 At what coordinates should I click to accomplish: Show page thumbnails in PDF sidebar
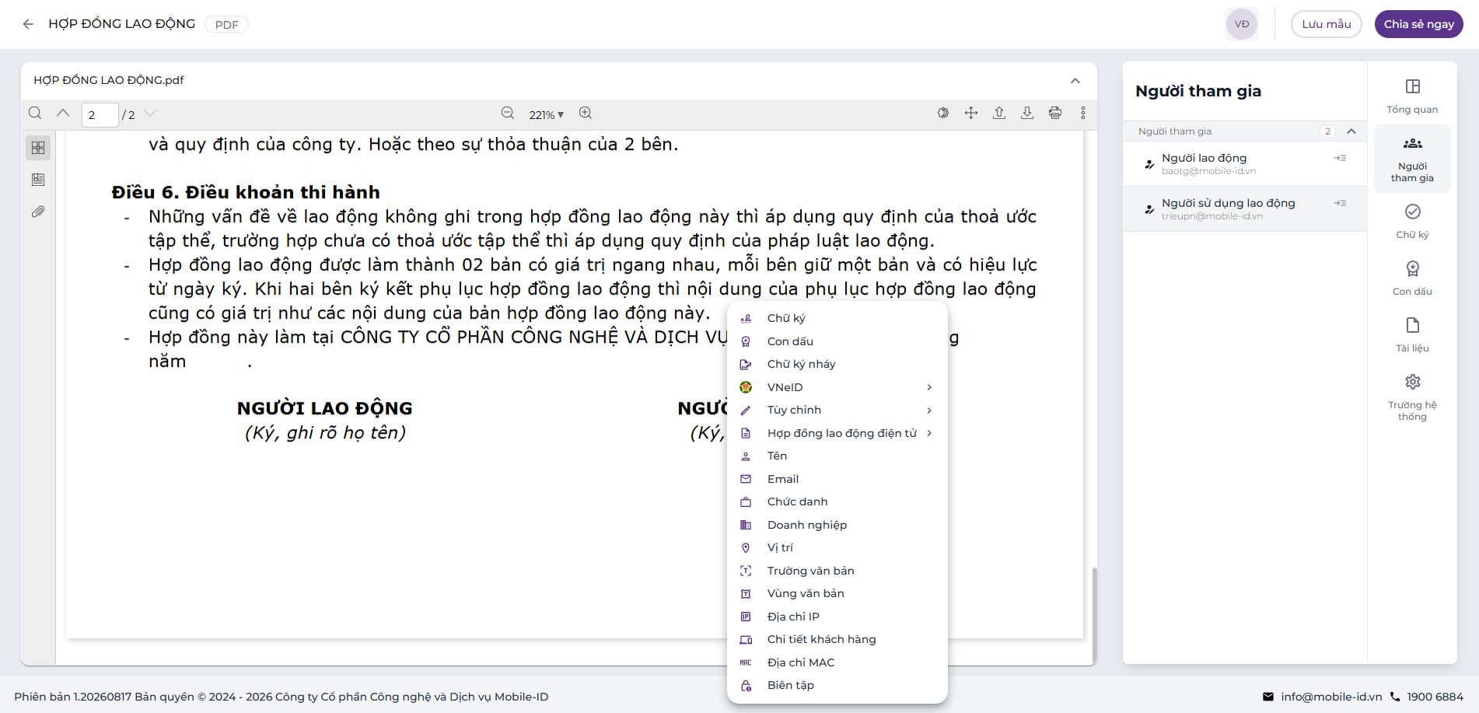point(38,148)
